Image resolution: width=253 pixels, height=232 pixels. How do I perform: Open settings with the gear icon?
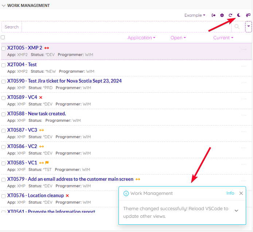(222, 15)
